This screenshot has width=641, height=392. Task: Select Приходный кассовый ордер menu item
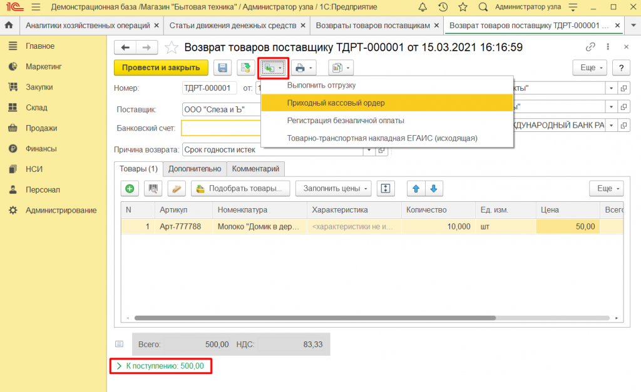tap(336, 103)
